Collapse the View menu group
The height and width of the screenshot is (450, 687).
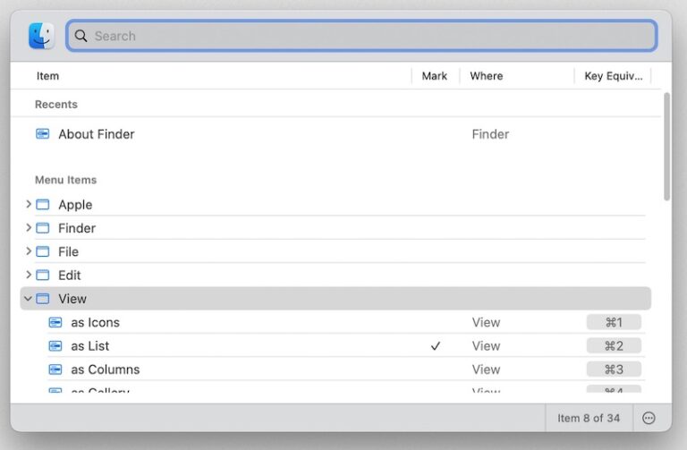(x=29, y=299)
